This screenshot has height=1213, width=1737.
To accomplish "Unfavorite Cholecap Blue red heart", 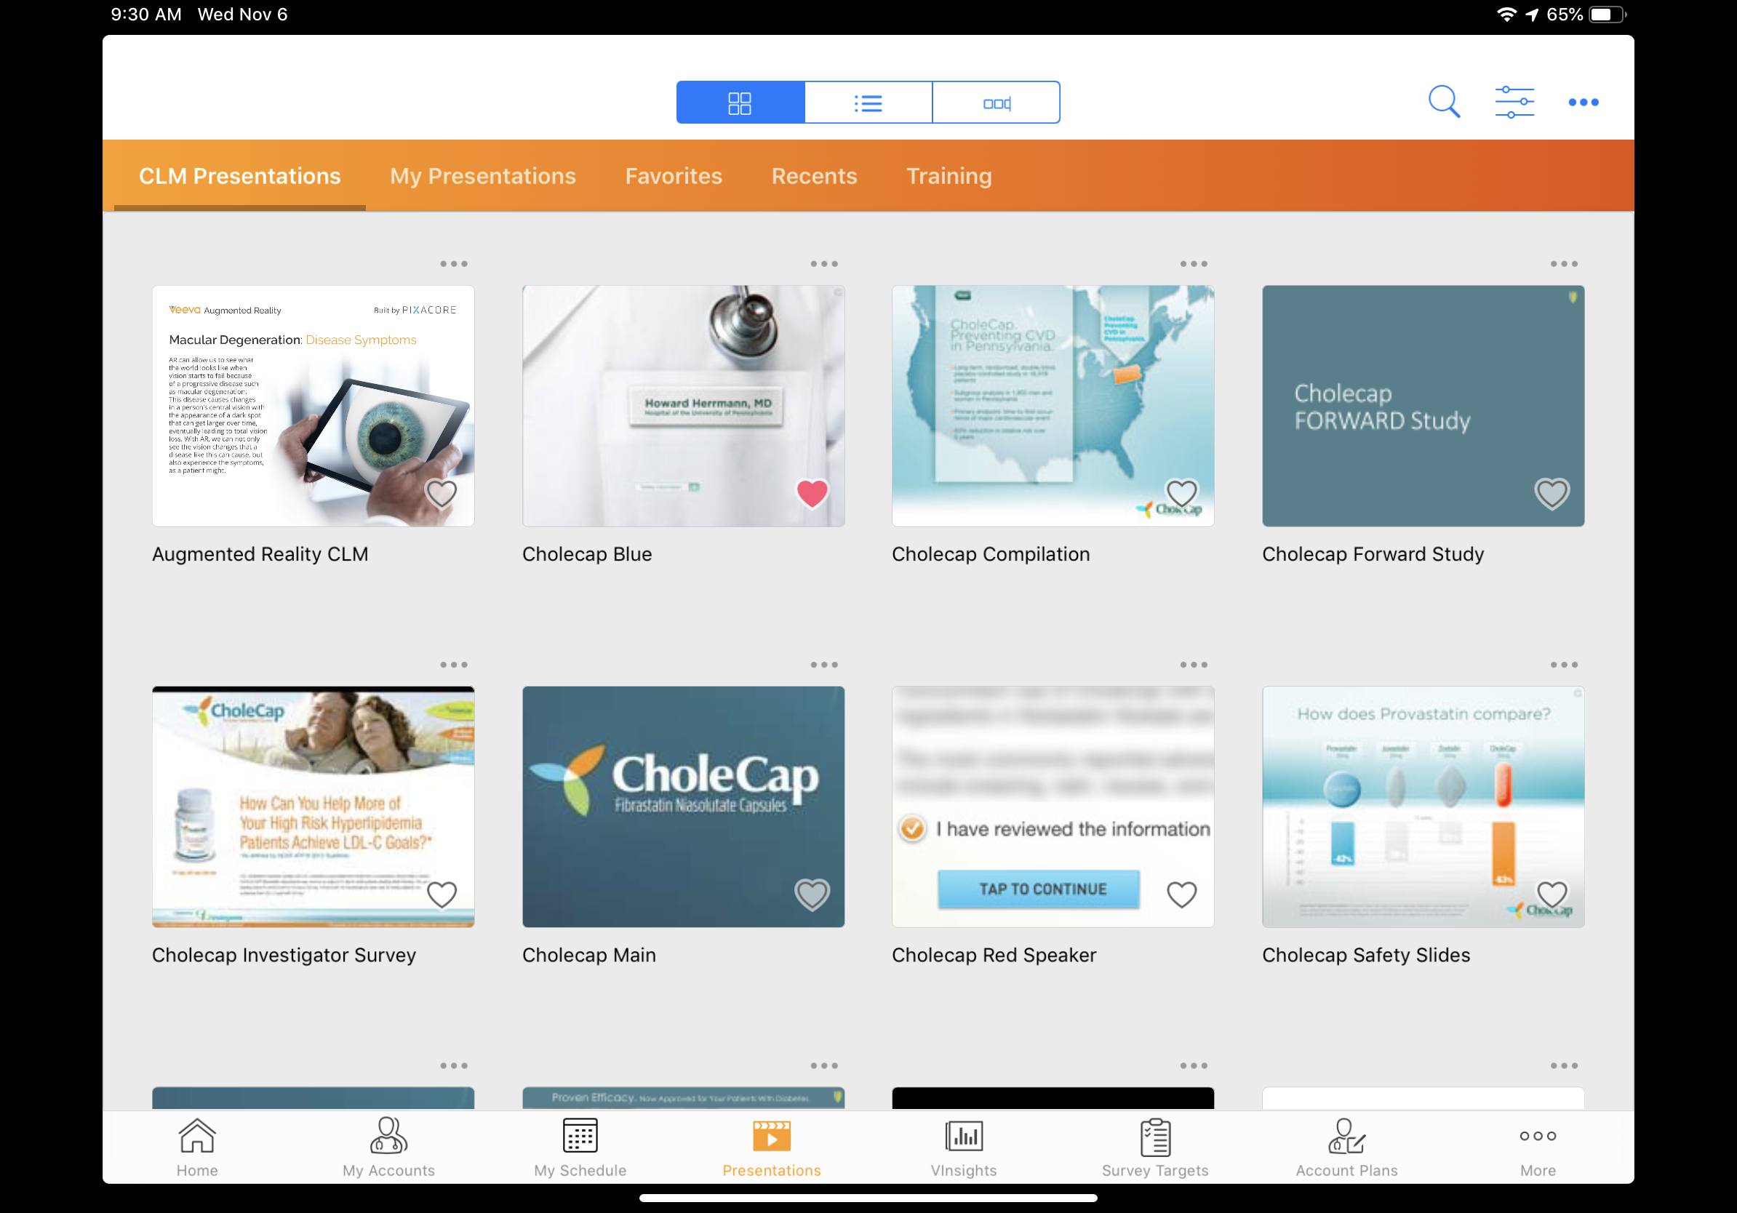I will [x=812, y=494].
